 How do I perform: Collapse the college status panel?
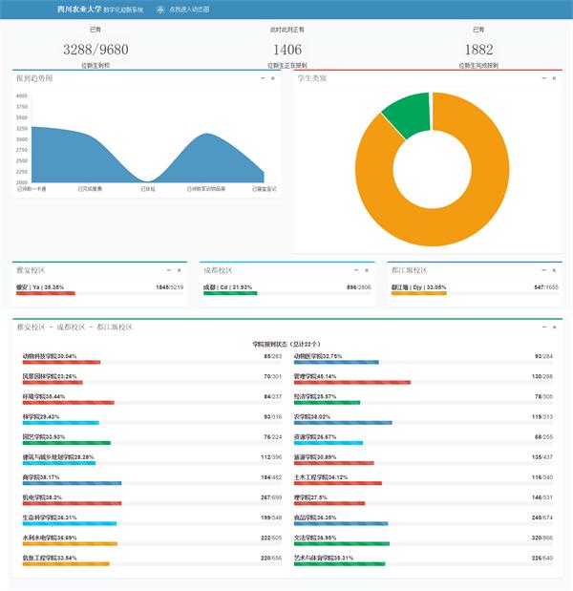544,327
